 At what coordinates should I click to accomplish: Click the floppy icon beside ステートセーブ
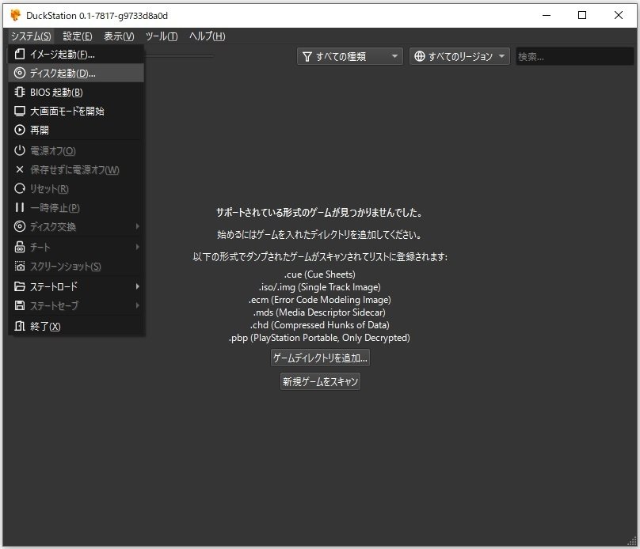20,305
